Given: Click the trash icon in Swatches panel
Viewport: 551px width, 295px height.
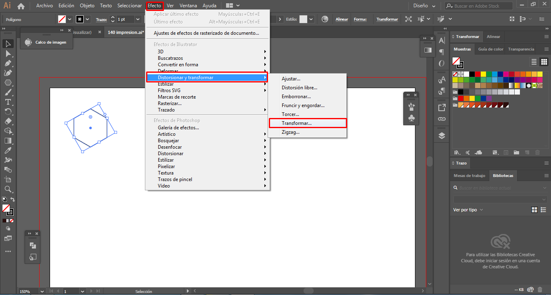Looking at the screenshot, I should pos(537,152).
